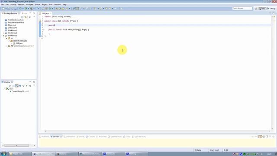Viewport: 277px width, 156px height.
Task: Open the Window menu
Action: coord(58,5)
